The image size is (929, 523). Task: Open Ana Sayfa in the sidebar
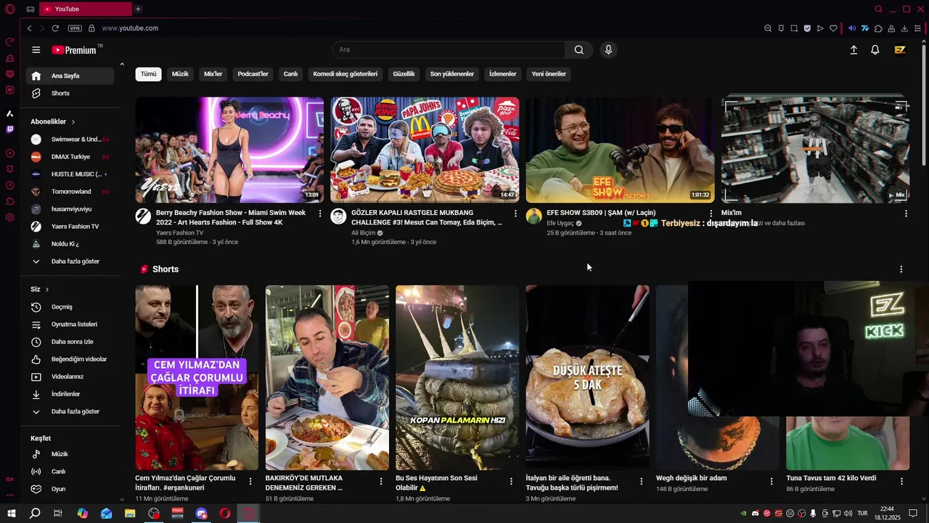tap(70, 76)
